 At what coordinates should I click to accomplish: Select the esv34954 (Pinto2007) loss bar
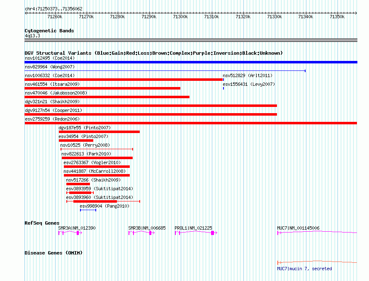(76, 140)
